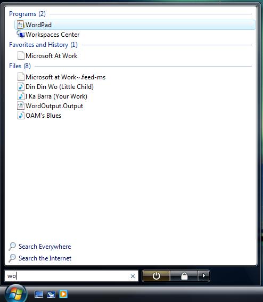Click the music icon beside OAM's Blues
Screen dimensions: 263x302
pos(21,116)
